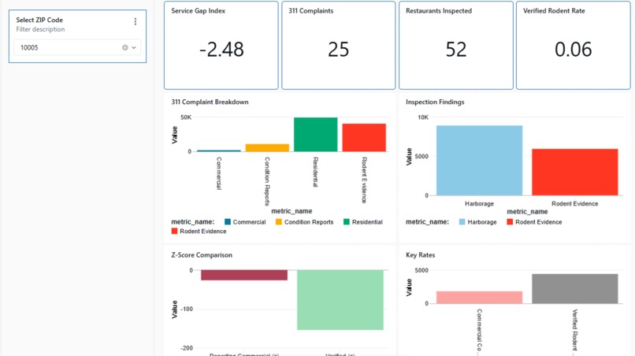Expand the ZIP Code dropdown chevron
This screenshot has width=635, height=356.
point(134,48)
